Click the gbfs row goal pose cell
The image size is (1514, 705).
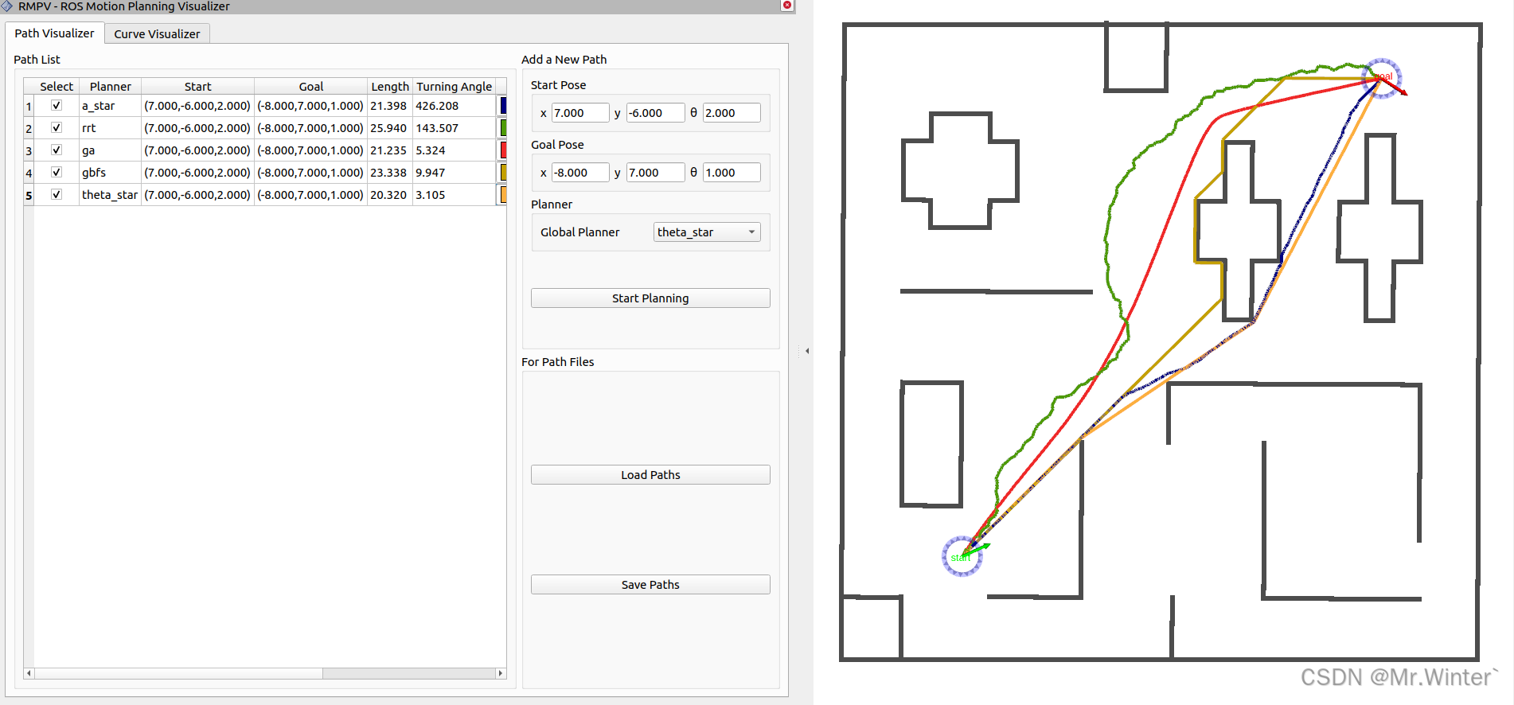click(x=310, y=172)
